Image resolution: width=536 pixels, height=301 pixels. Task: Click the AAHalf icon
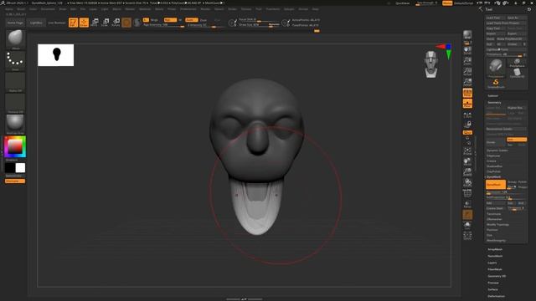coord(467,82)
